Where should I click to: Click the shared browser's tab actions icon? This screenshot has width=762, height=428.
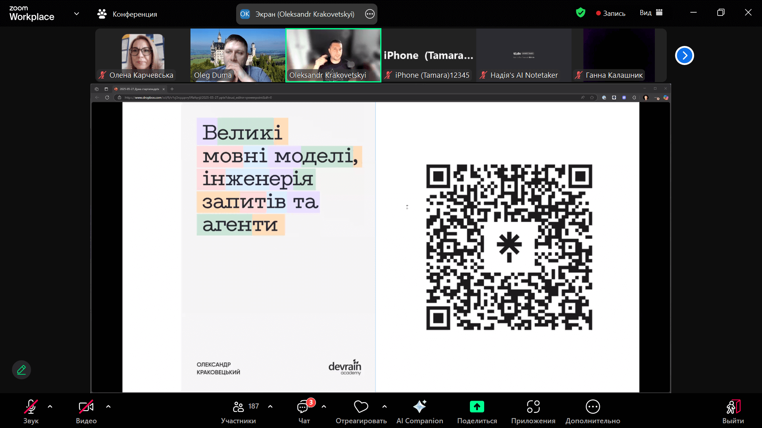106,89
